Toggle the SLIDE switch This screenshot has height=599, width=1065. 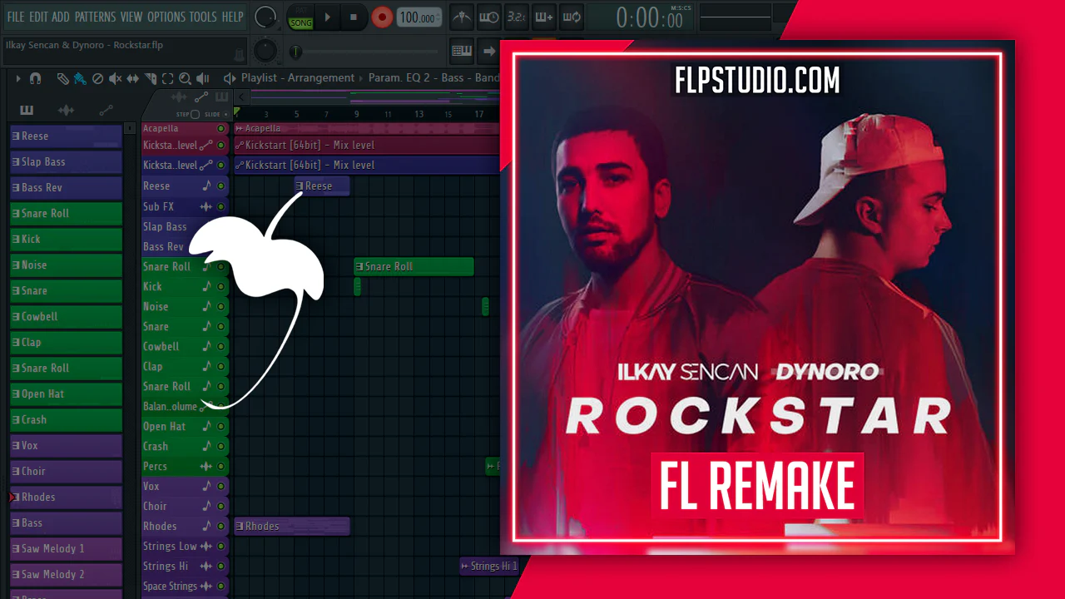(225, 114)
